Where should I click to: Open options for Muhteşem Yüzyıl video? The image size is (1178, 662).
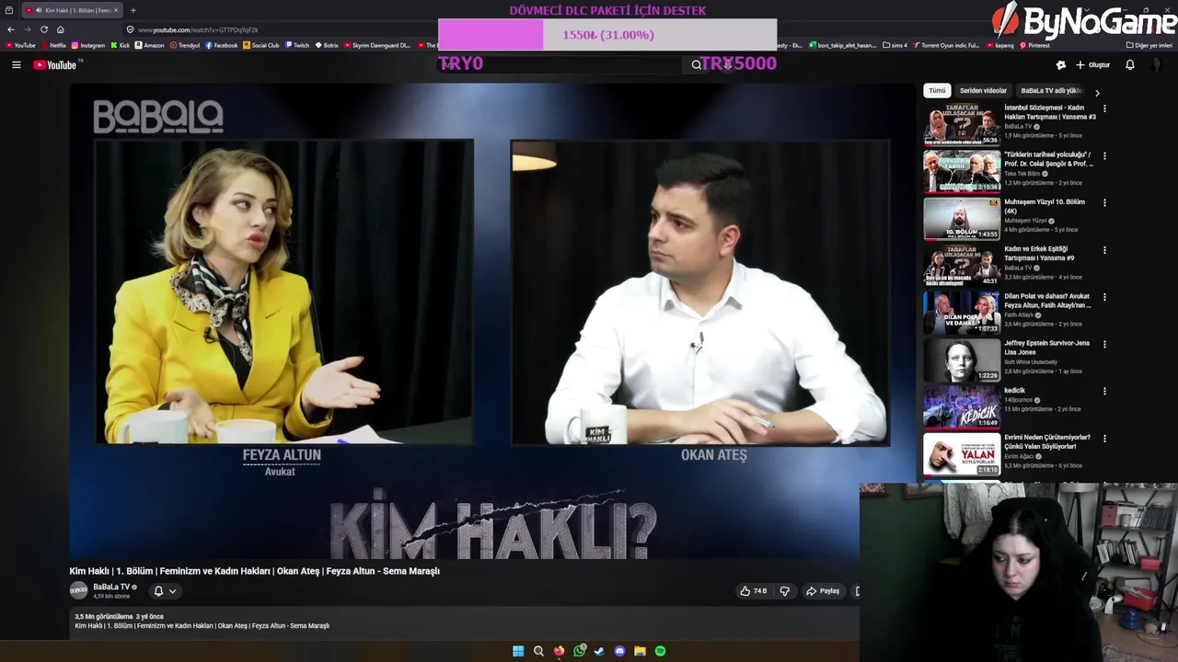(1104, 203)
